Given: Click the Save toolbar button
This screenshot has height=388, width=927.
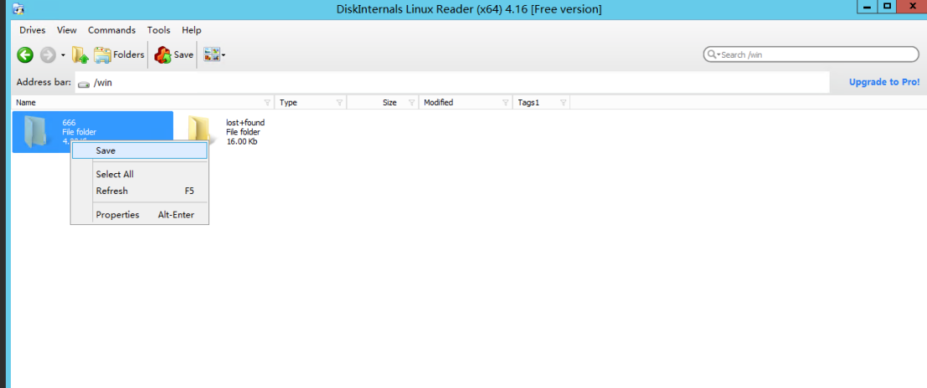Looking at the screenshot, I should [174, 55].
